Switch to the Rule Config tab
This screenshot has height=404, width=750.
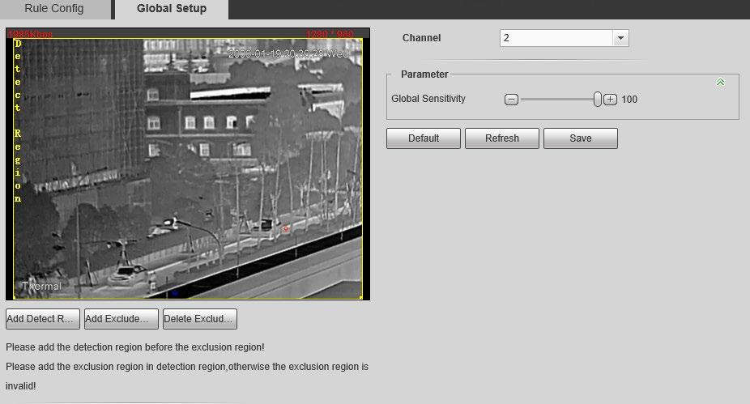click(54, 9)
